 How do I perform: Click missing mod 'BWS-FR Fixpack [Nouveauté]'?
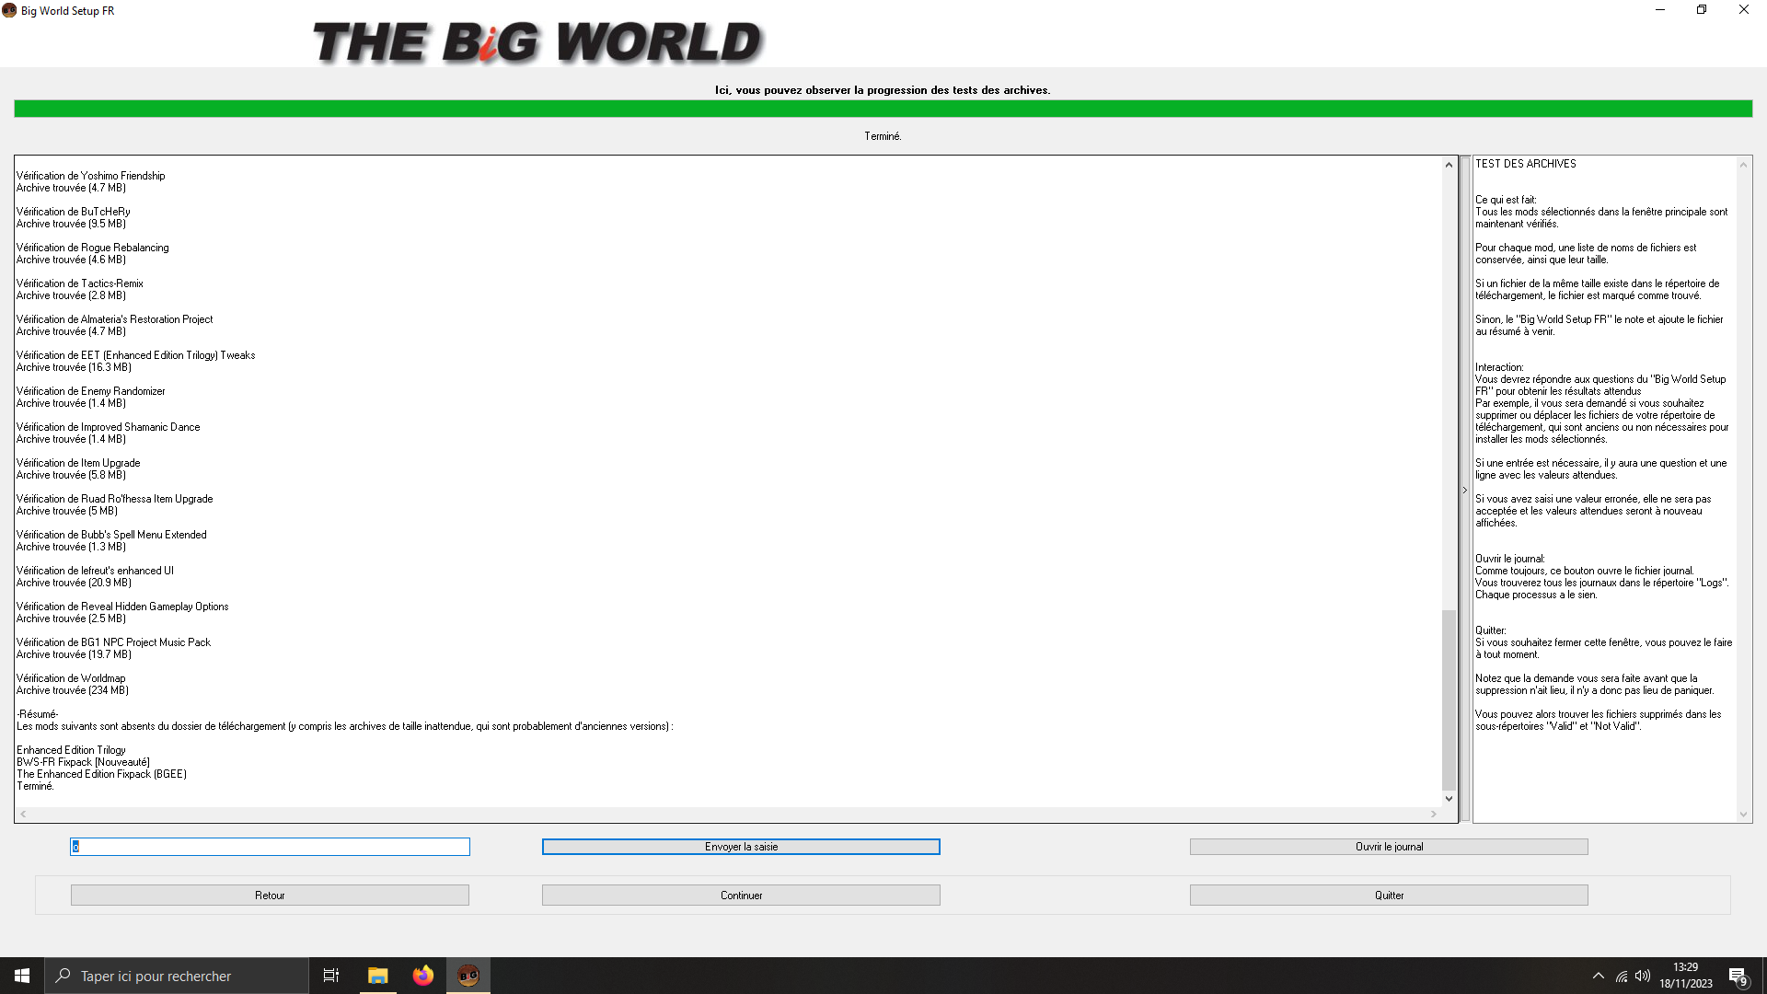83,762
